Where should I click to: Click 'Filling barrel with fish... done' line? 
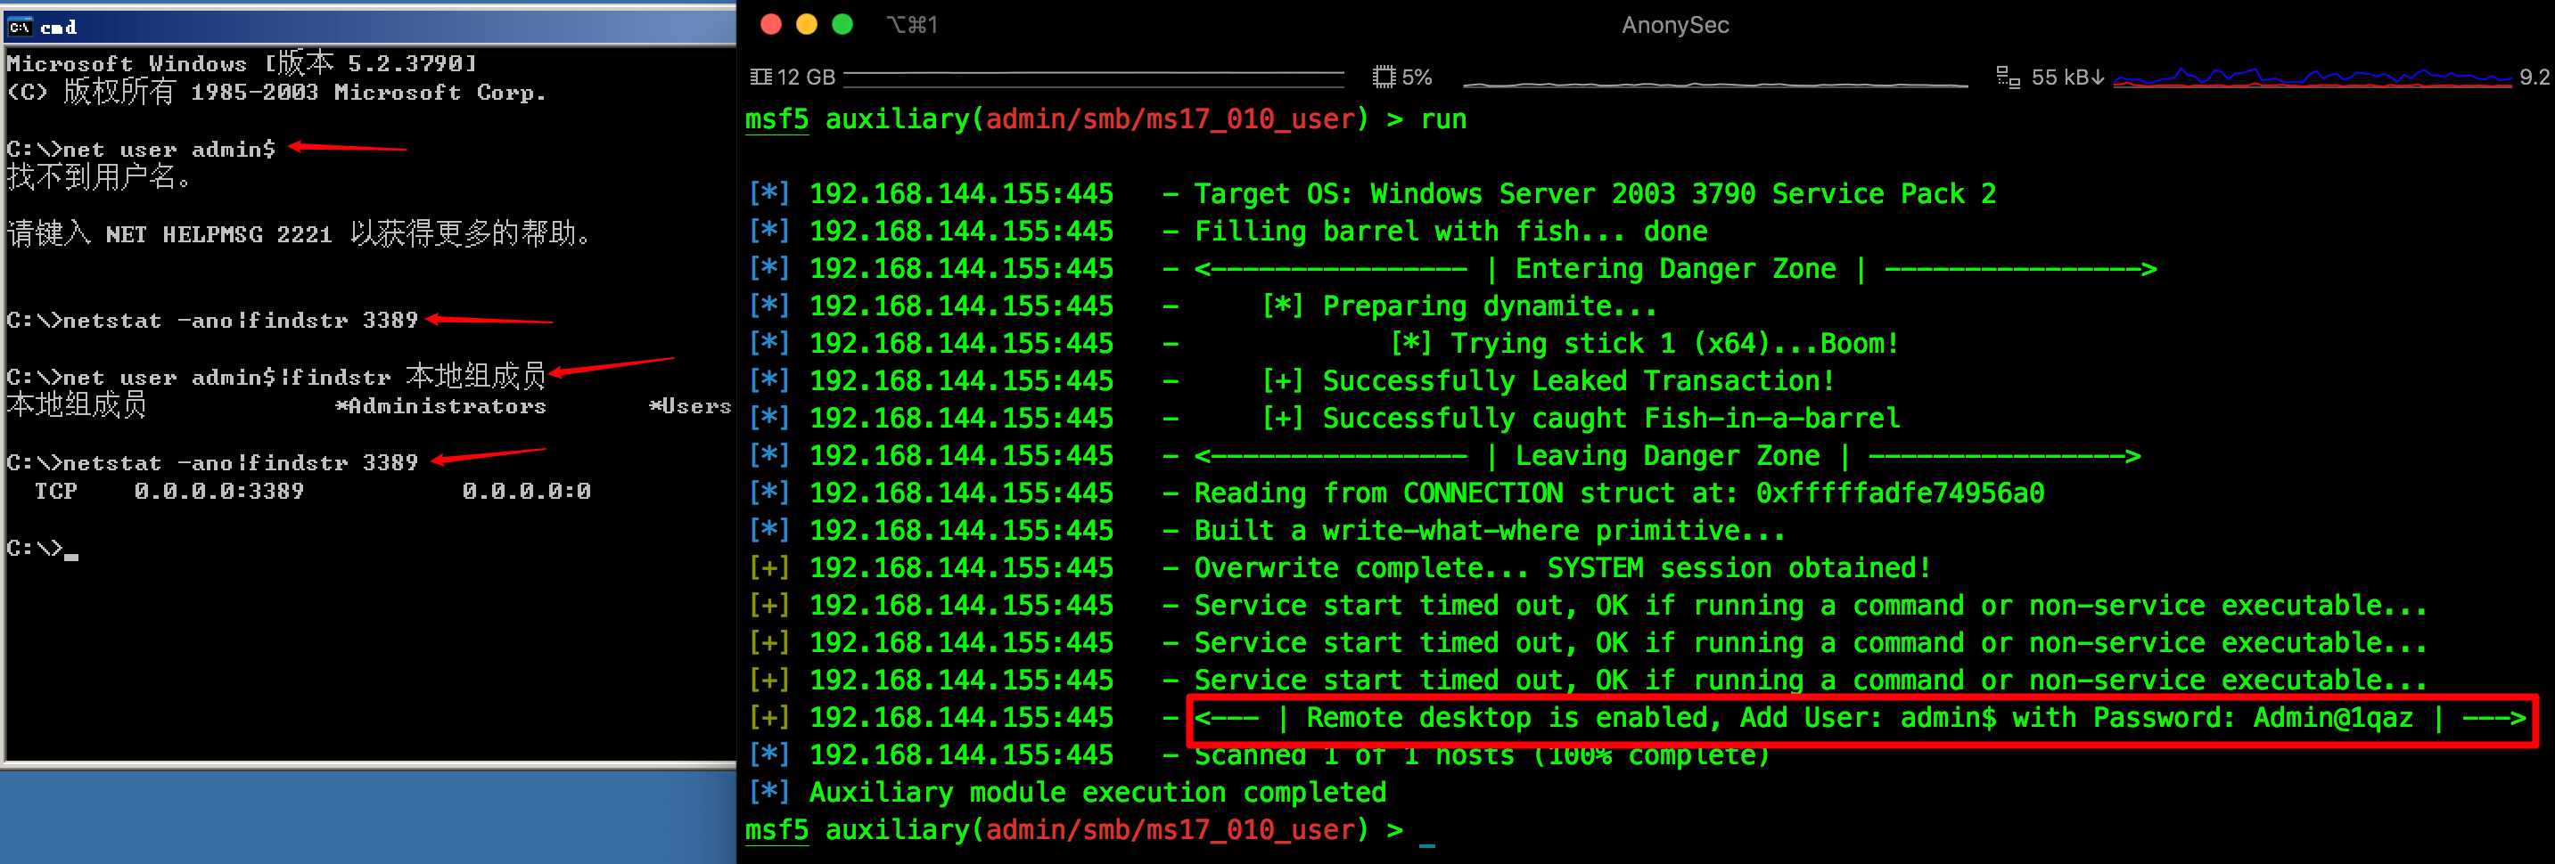pyautogui.click(x=1451, y=231)
